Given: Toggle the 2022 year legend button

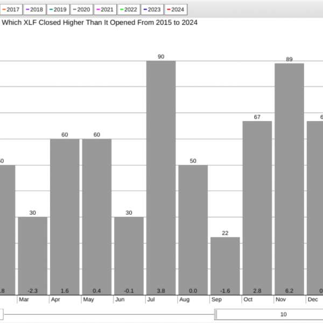Looking at the screenshot, I should click(129, 10).
